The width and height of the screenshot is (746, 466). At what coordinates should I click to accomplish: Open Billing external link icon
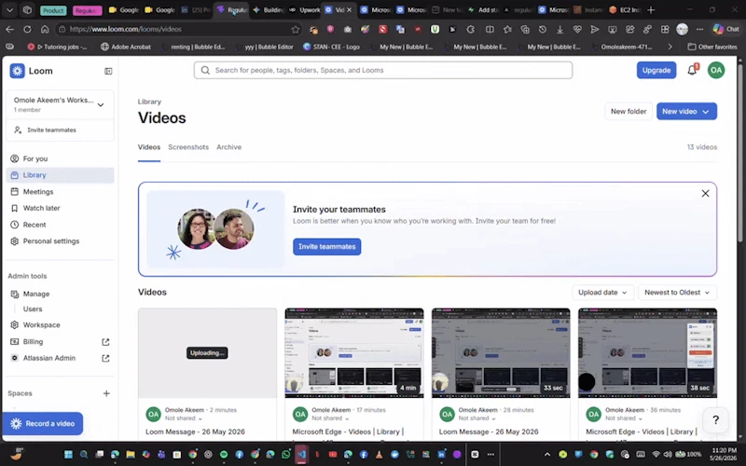point(105,341)
